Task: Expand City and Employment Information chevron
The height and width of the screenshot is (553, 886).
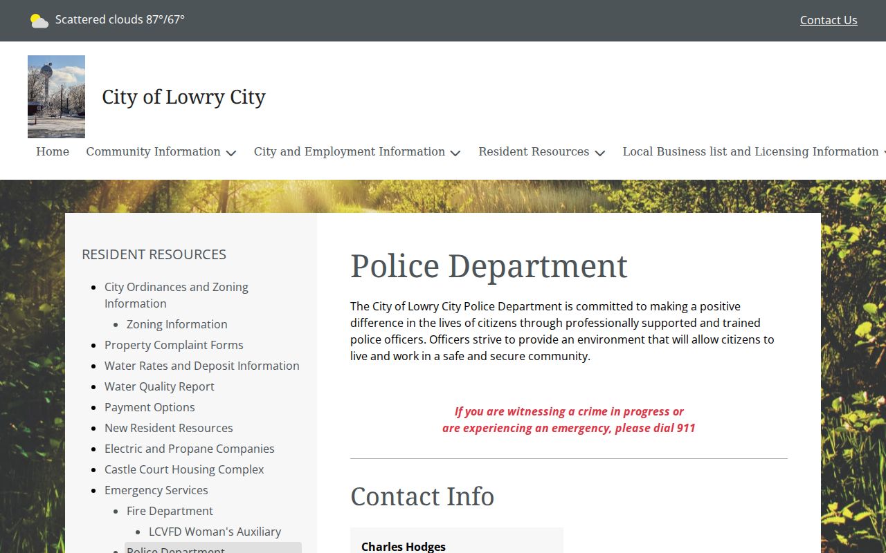Action: click(x=455, y=153)
